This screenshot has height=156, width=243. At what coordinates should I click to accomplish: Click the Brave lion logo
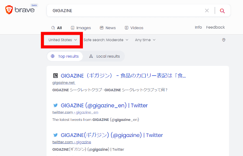[9, 10]
